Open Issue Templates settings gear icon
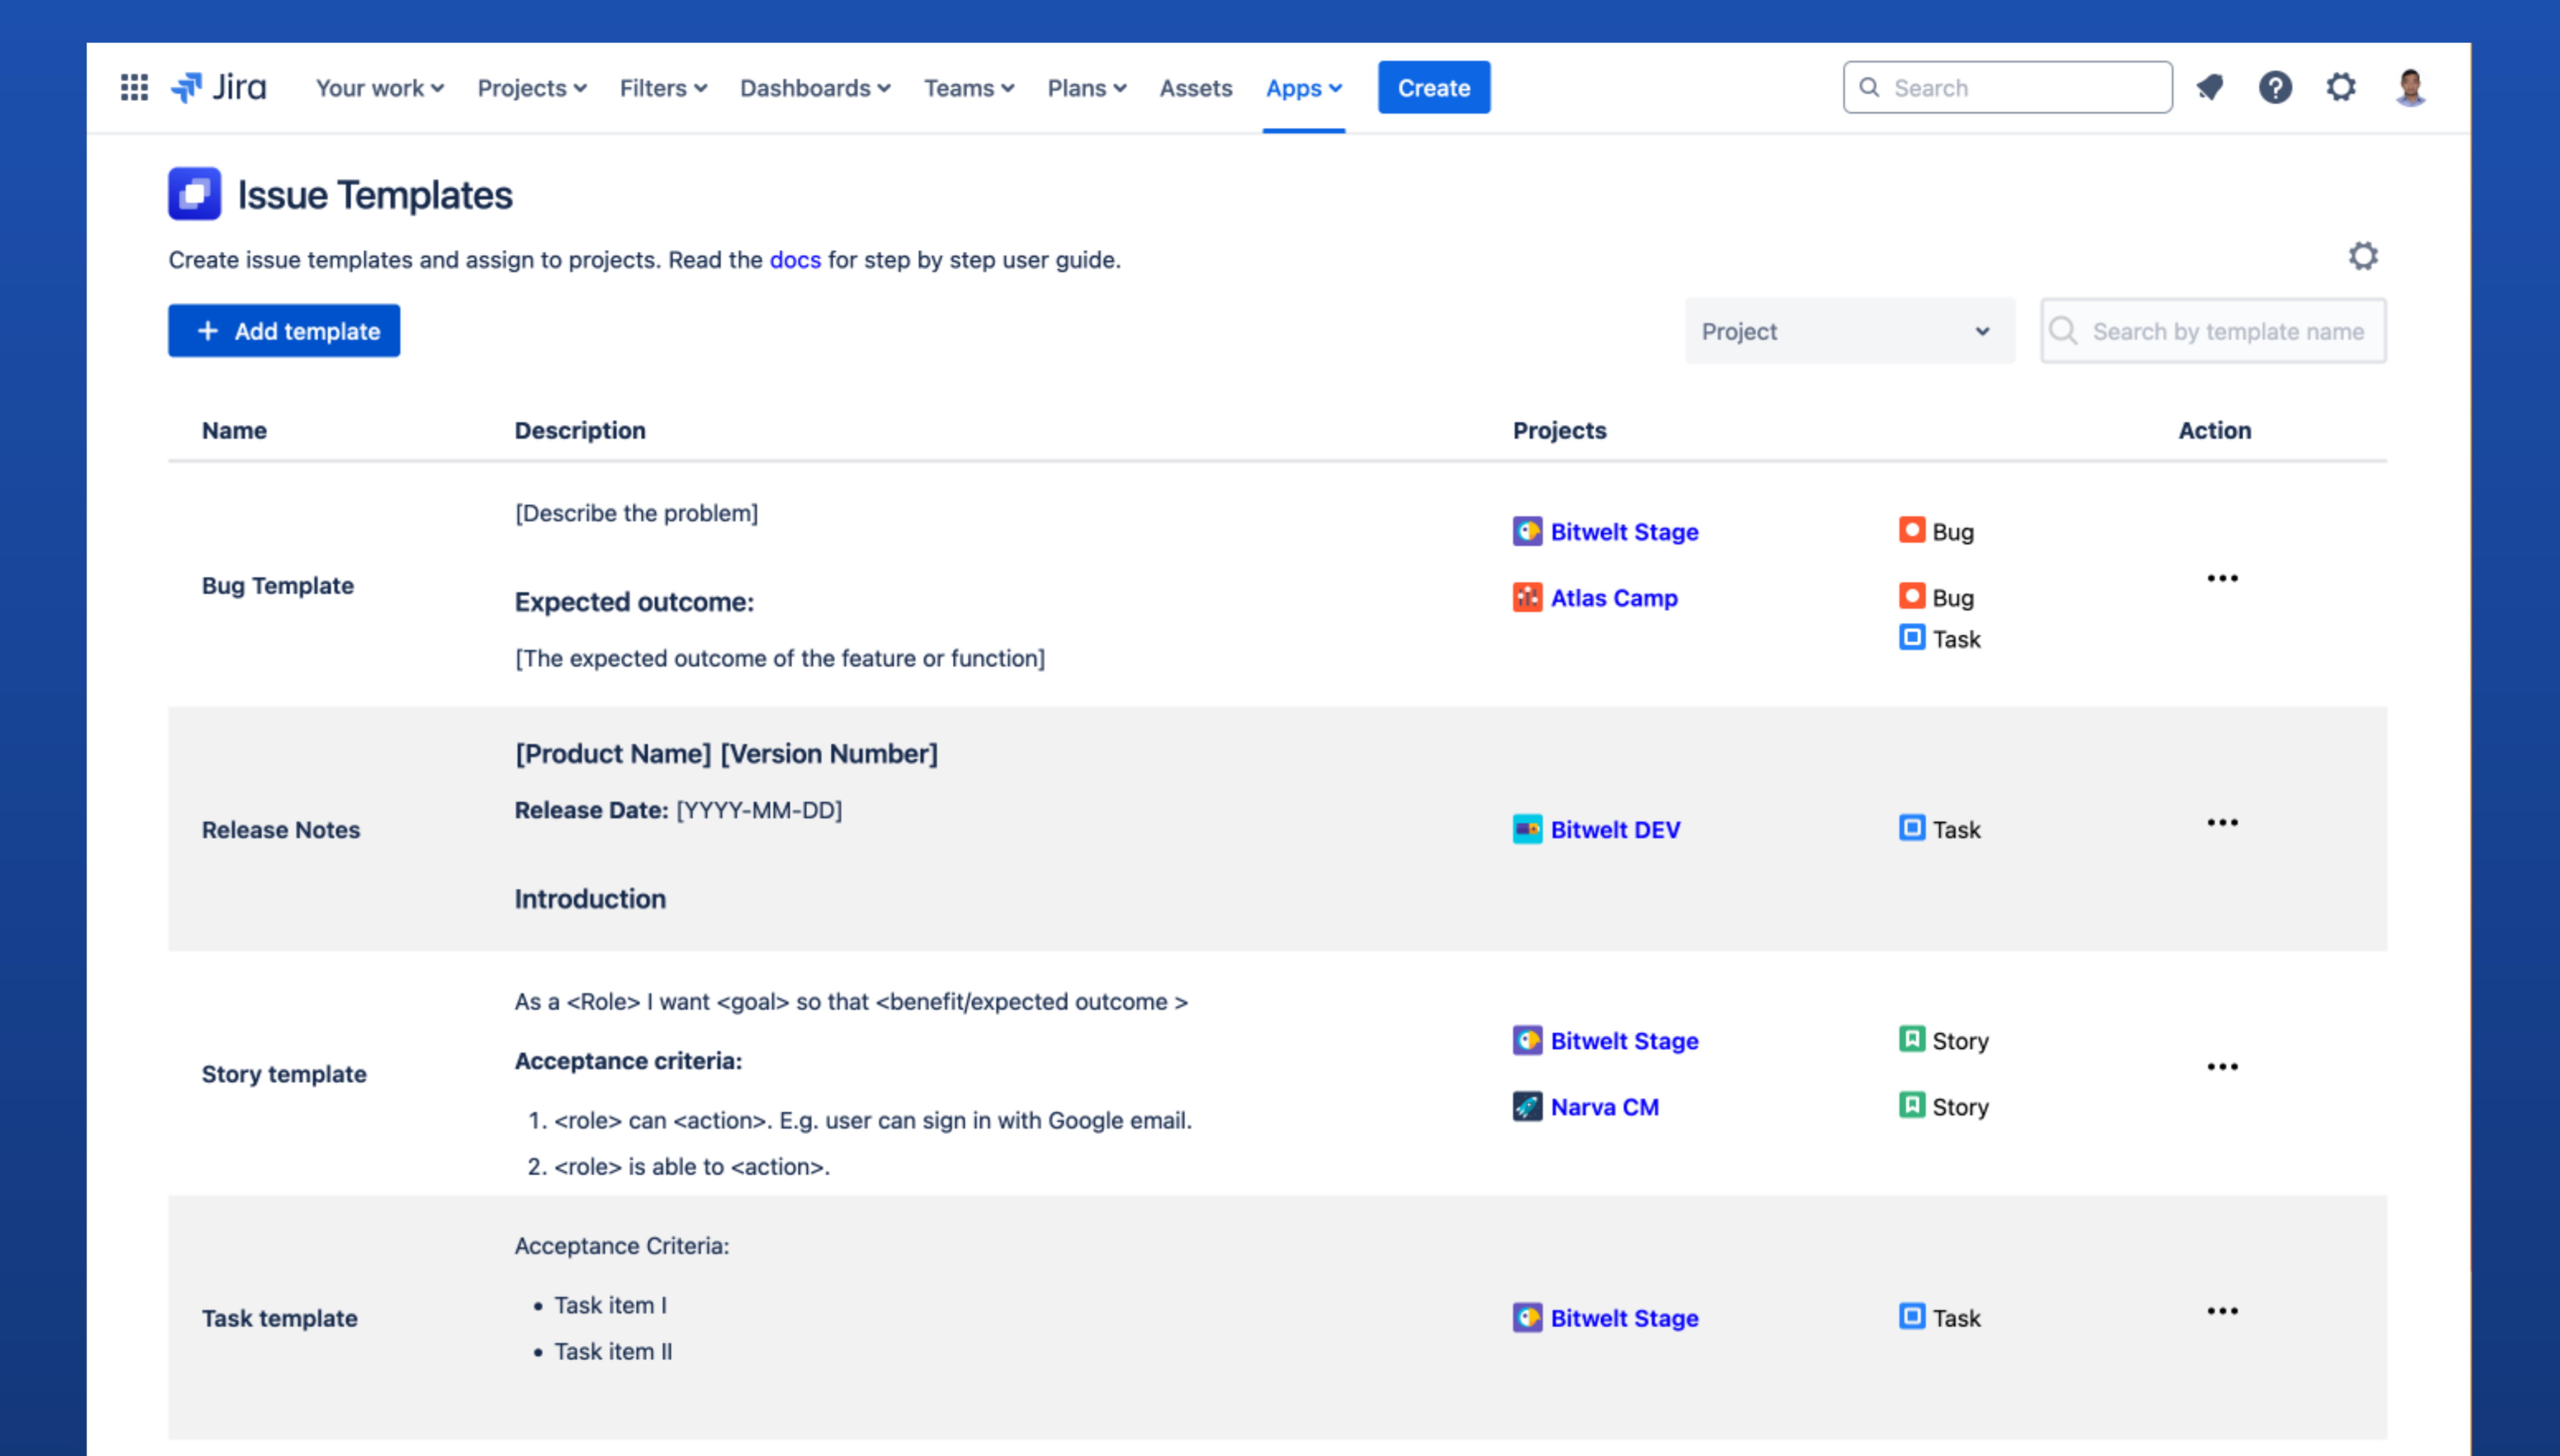This screenshot has height=1456, width=2560. (2363, 257)
